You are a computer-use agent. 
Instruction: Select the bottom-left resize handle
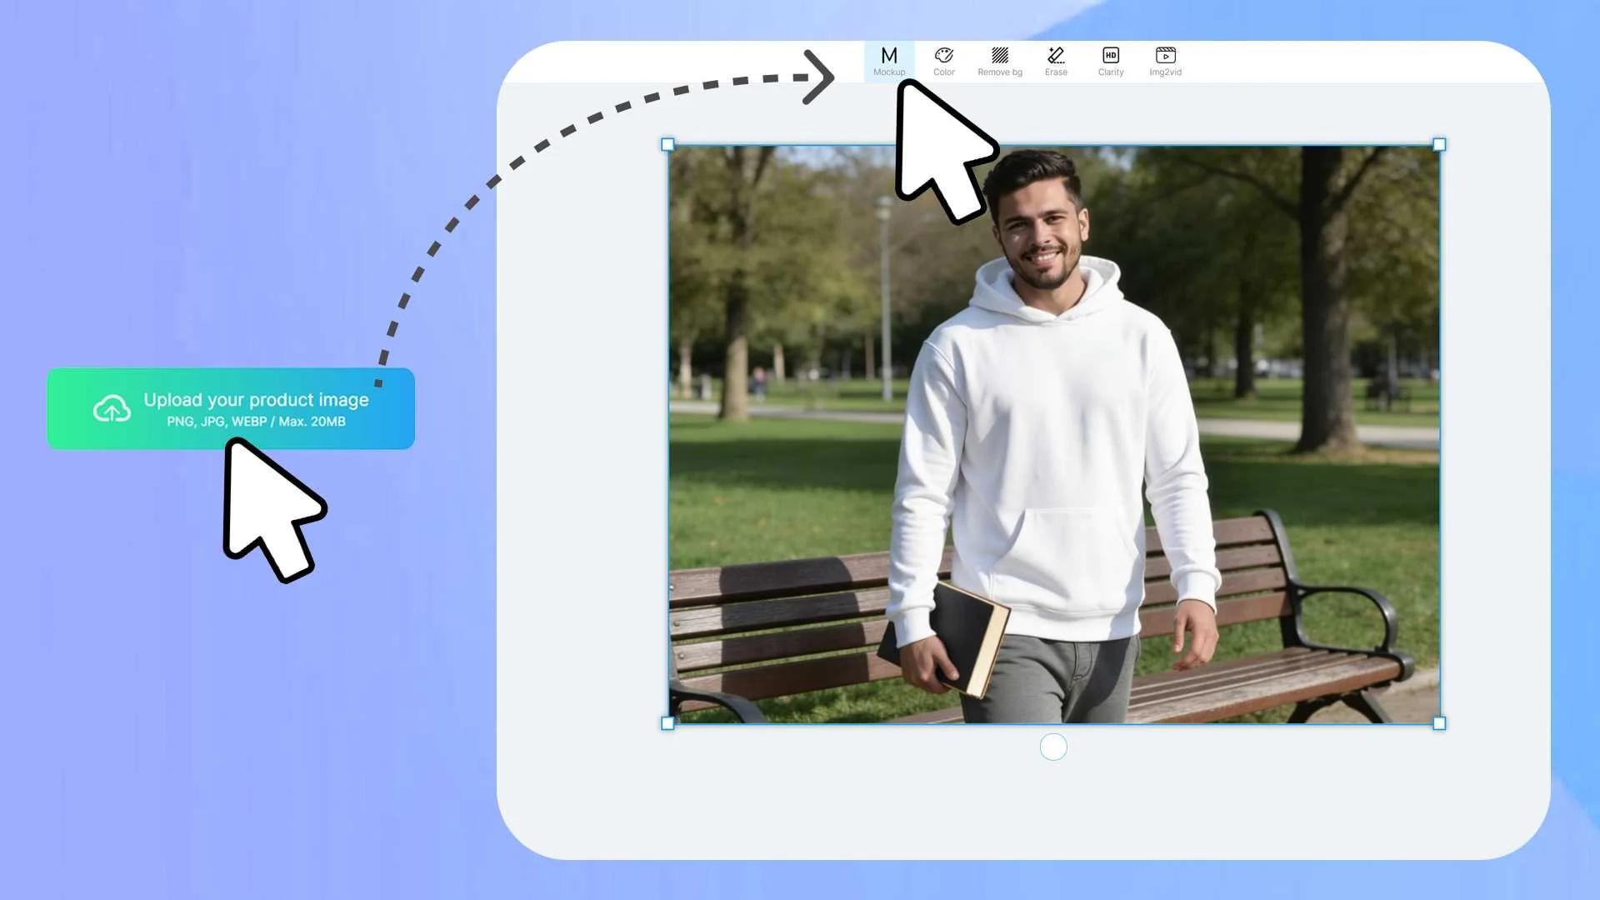667,723
